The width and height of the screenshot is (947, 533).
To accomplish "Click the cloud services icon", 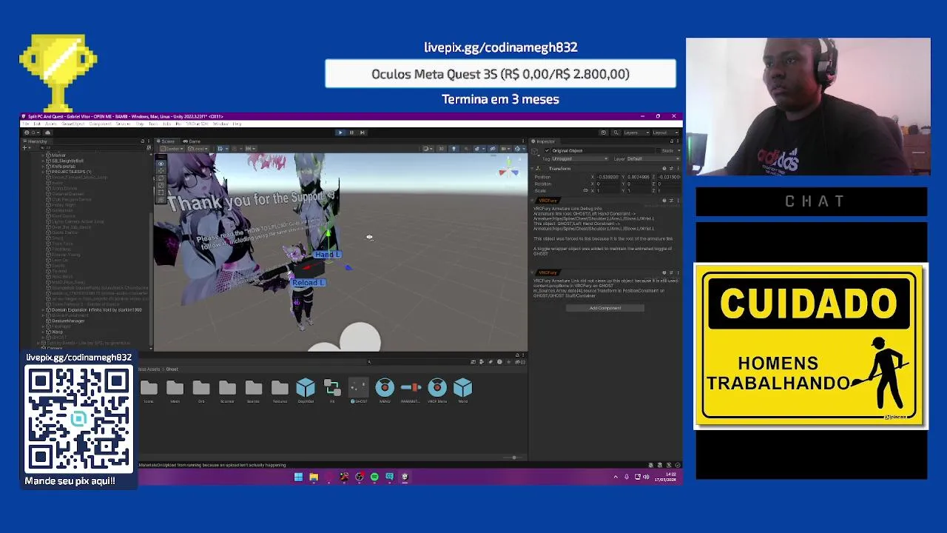I will point(48,133).
